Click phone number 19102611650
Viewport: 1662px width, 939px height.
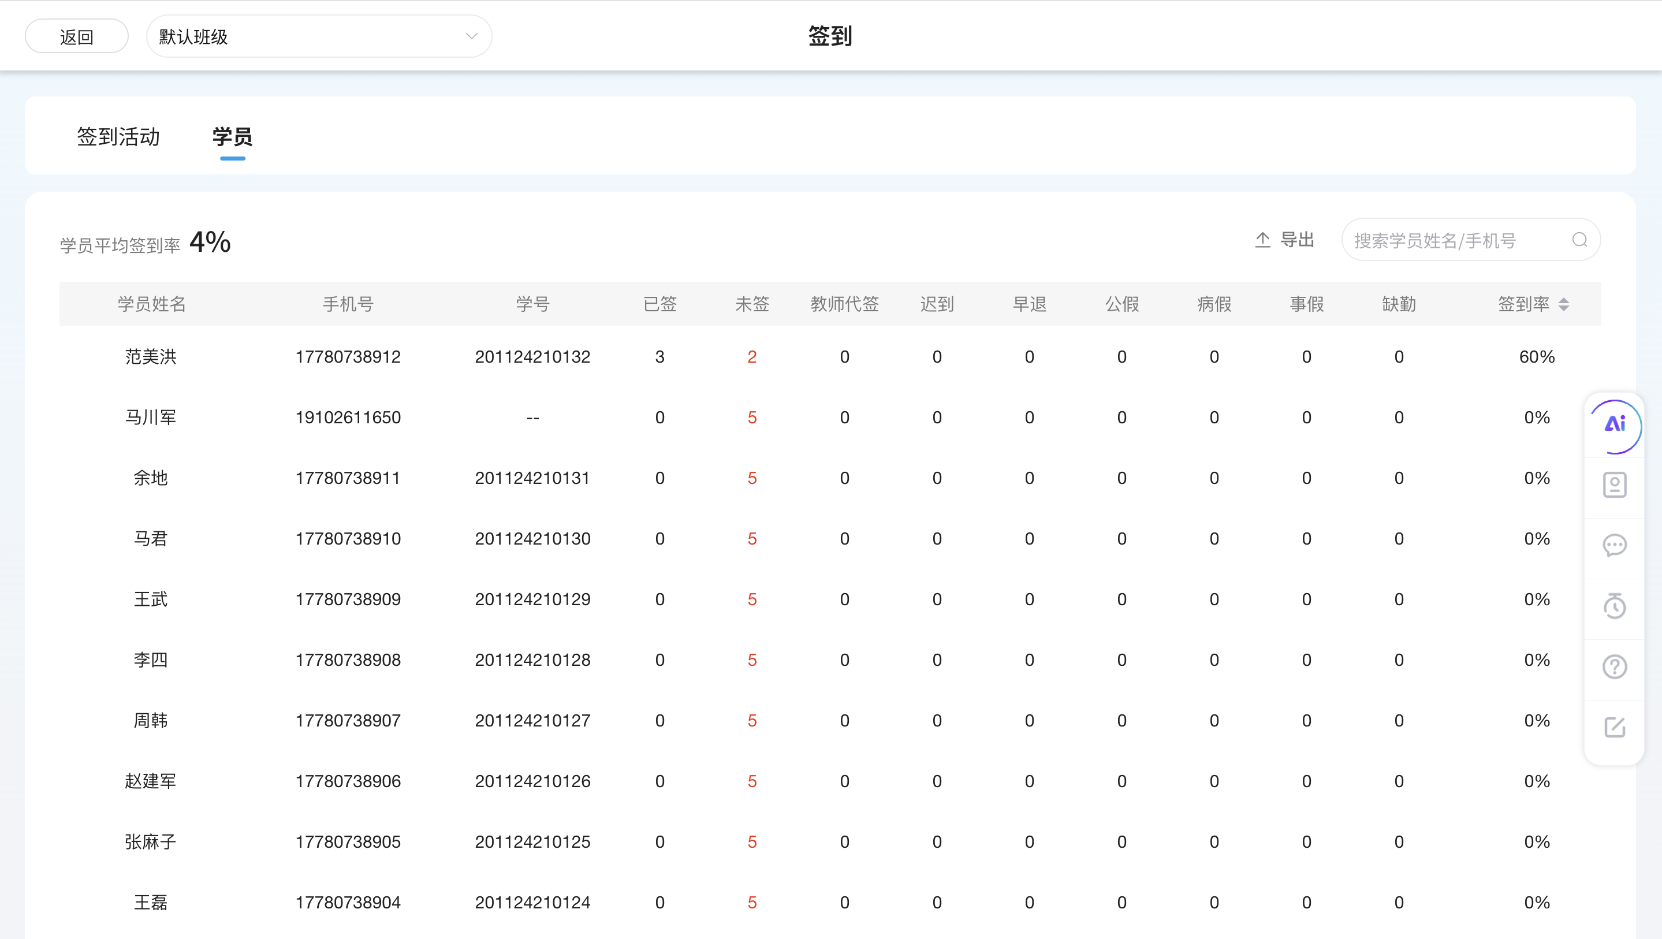[x=348, y=418]
